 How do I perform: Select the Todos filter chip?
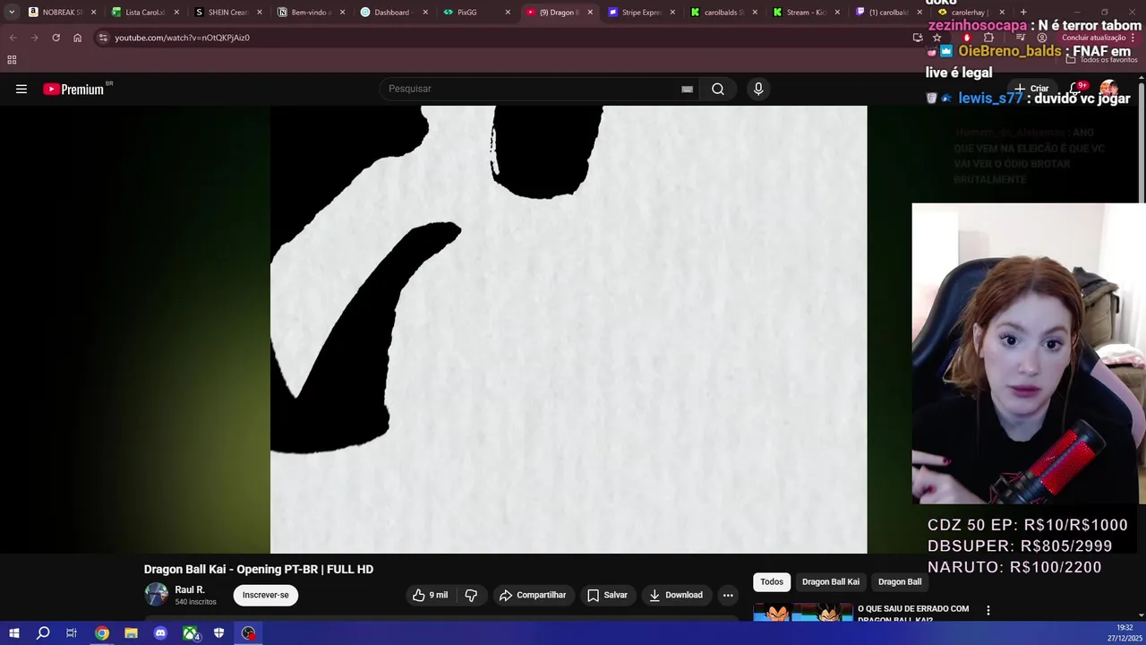point(772,582)
